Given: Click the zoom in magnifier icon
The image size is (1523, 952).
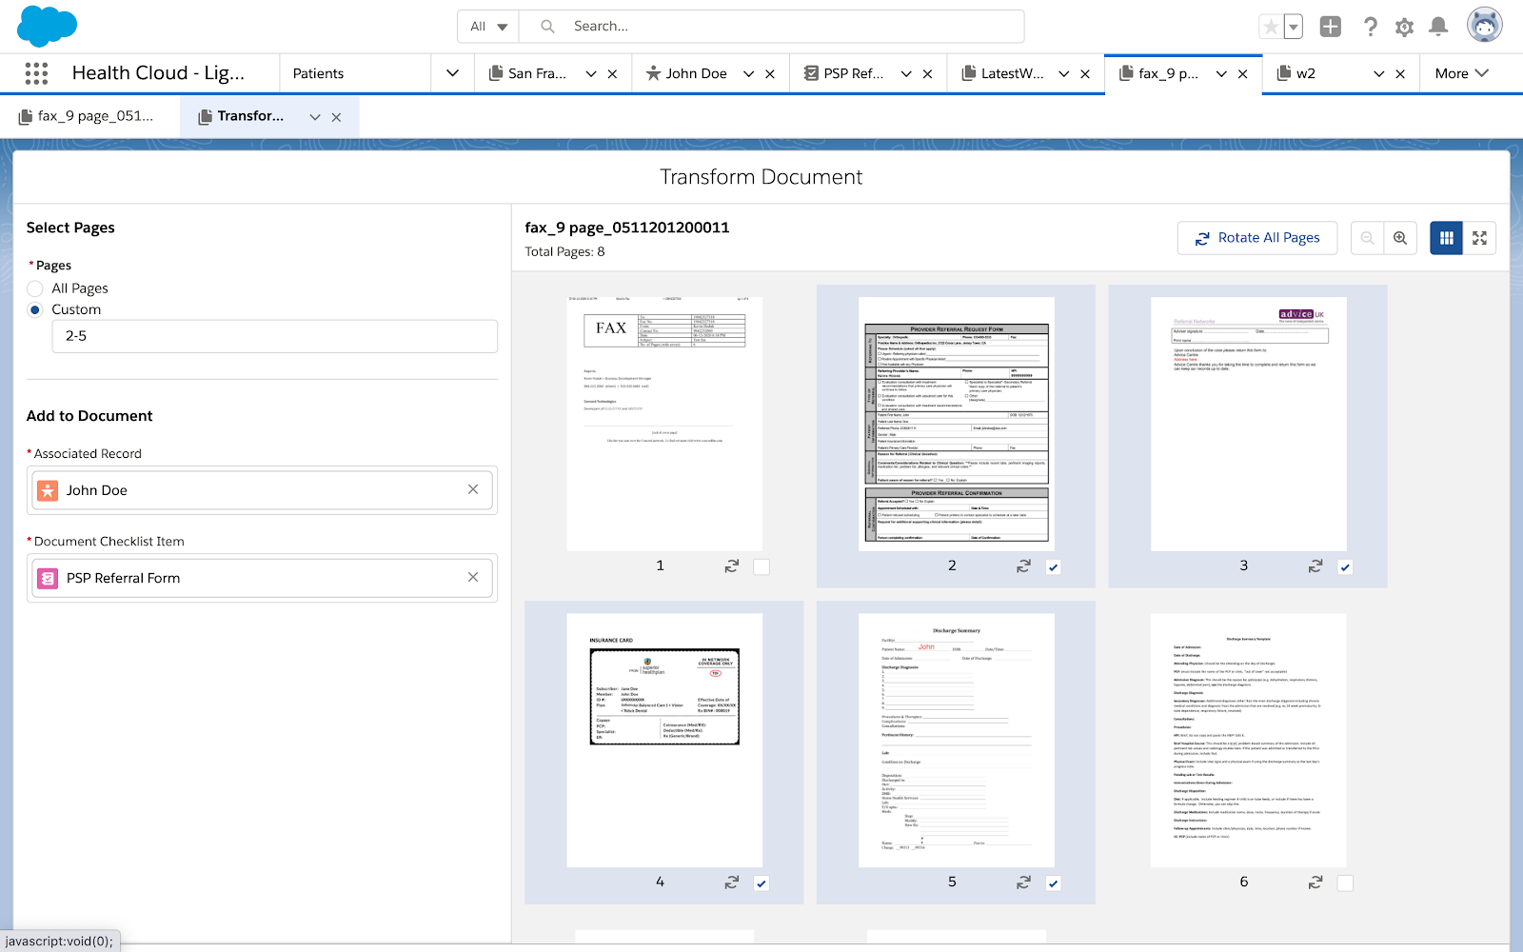Looking at the screenshot, I should coord(1400,238).
